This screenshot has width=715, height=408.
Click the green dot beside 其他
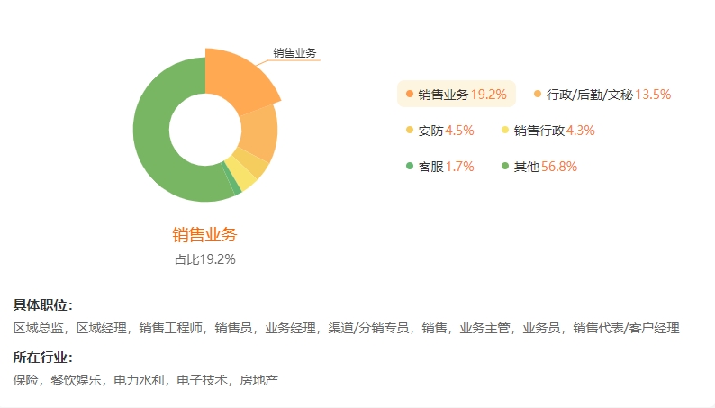pyautogui.click(x=505, y=166)
